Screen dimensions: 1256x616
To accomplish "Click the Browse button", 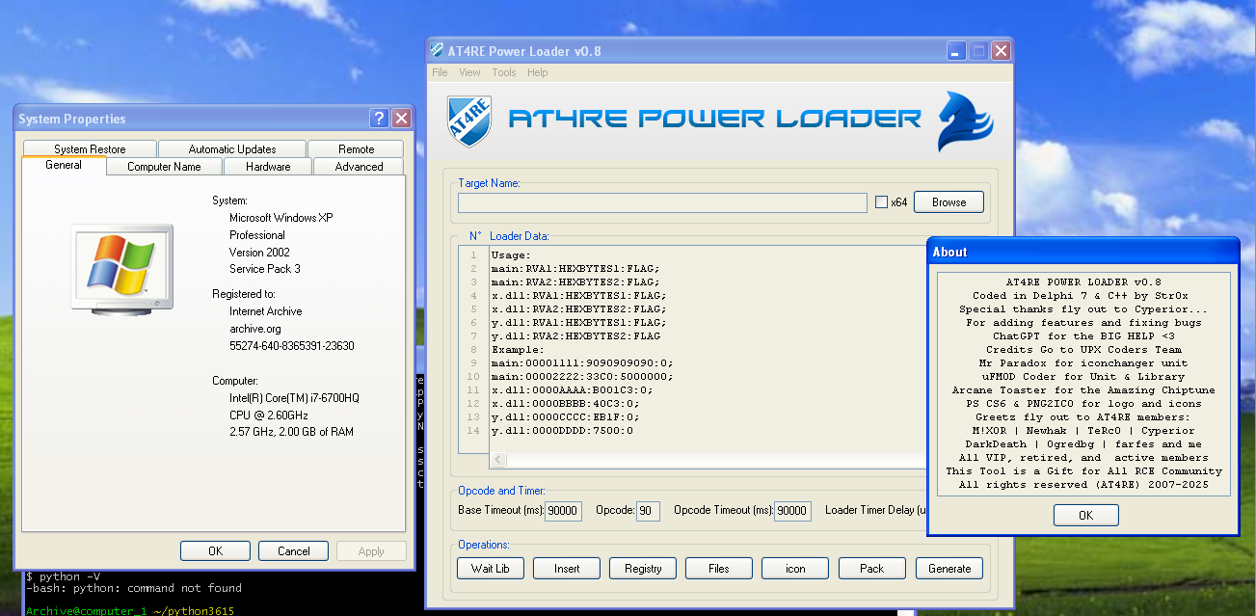I will coord(949,202).
